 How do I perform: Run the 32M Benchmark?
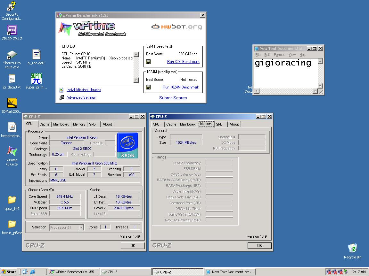coord(183,62)
